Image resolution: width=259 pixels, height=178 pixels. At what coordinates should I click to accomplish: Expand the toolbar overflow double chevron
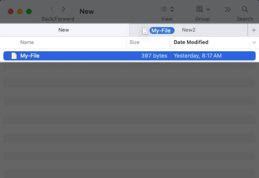point(228,9)
